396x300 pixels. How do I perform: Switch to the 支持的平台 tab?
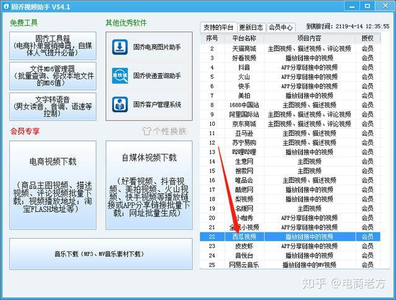click(218, 27)
